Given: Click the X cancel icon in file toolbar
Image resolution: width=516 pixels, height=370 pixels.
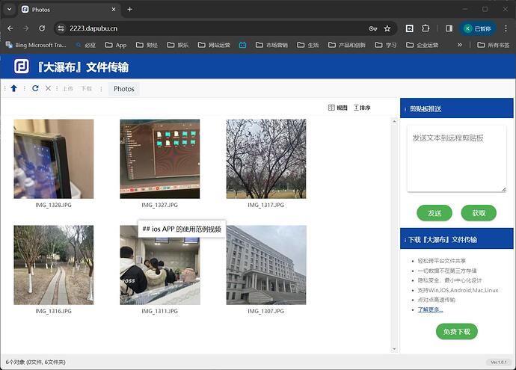Looking at the screenshot, I should point(49,88).
